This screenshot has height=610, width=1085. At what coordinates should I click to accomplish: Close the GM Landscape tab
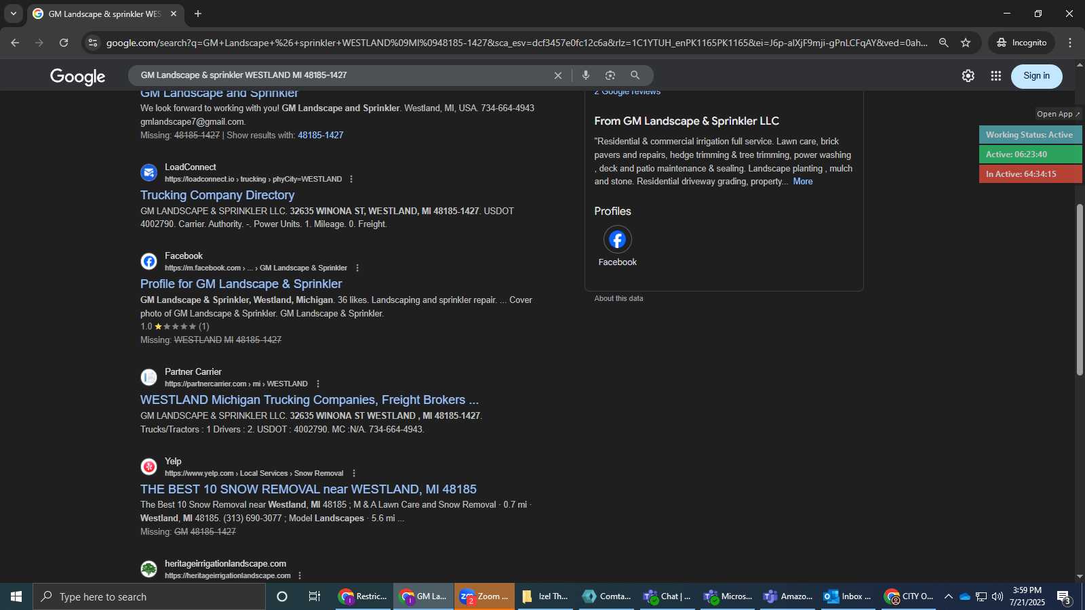point(174,14)
